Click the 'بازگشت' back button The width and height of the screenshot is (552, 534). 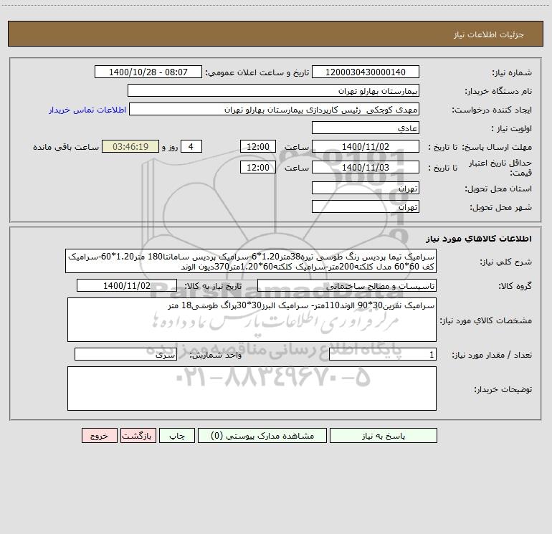coord(138,436)
